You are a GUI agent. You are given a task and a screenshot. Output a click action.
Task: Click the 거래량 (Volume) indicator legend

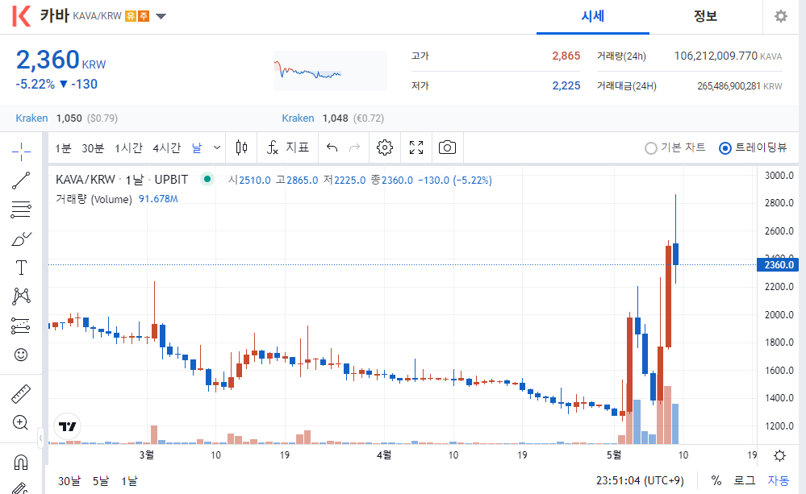(94, 199)
